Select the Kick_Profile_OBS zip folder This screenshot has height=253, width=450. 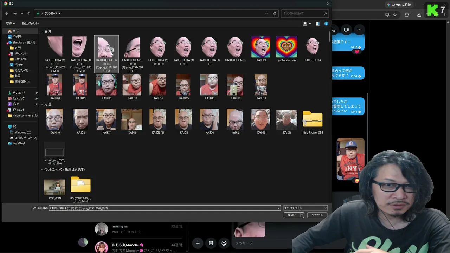(313, 121)
